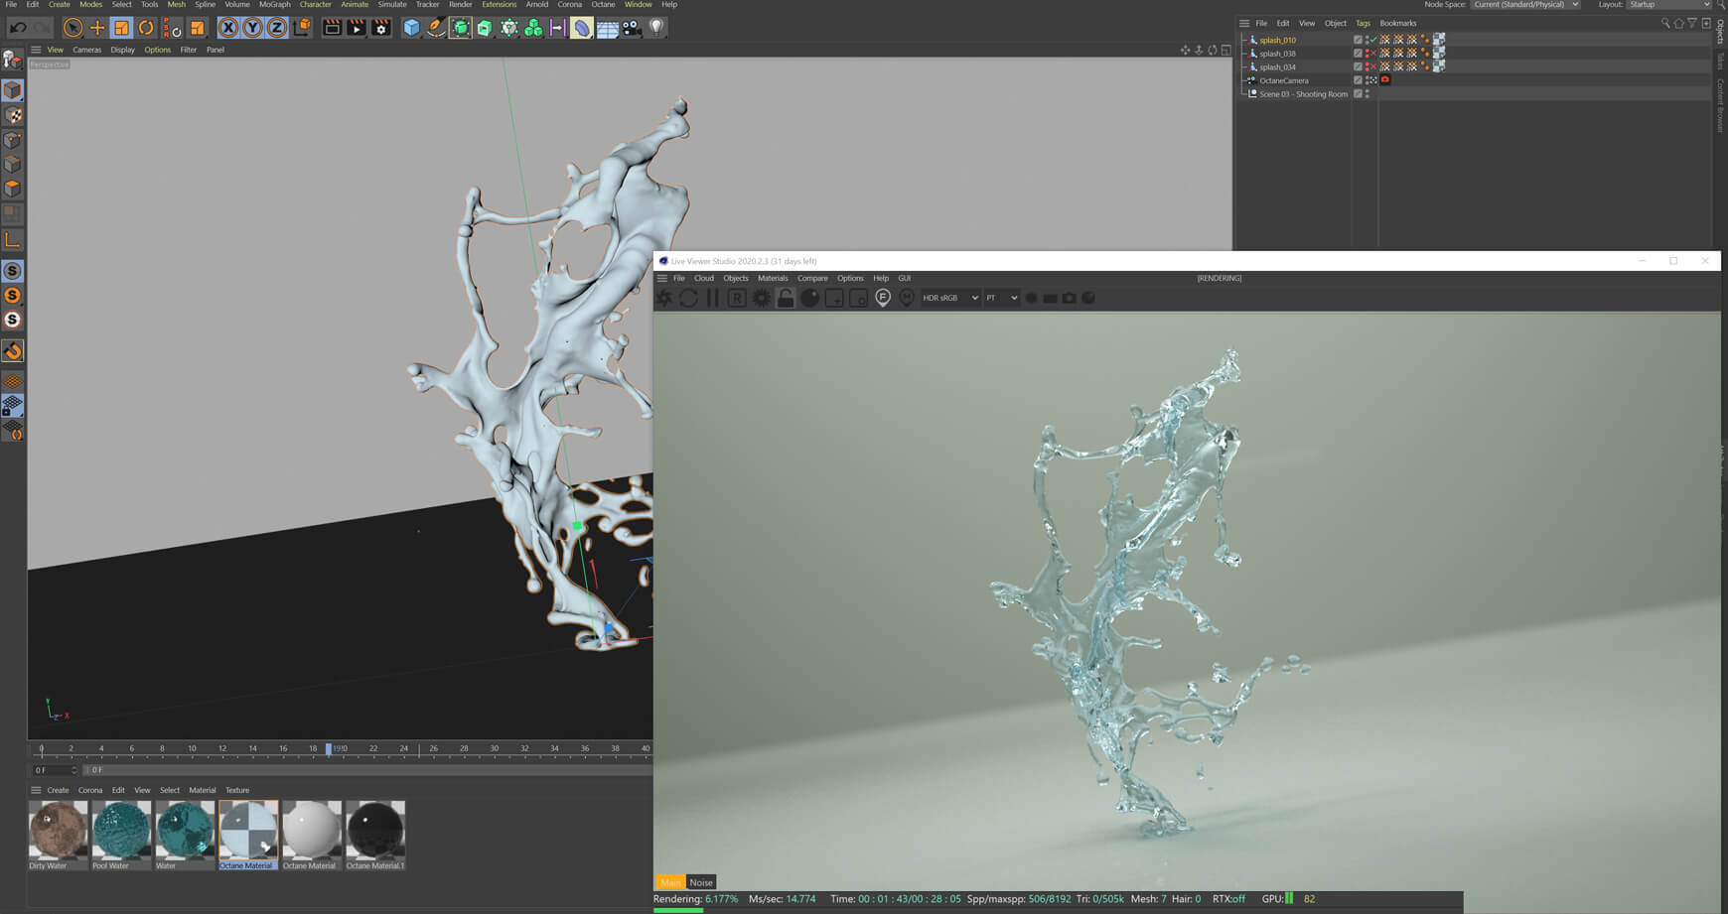
Task: Select the Pool Water material thumbnail
Action: click(x=121, y=830)
